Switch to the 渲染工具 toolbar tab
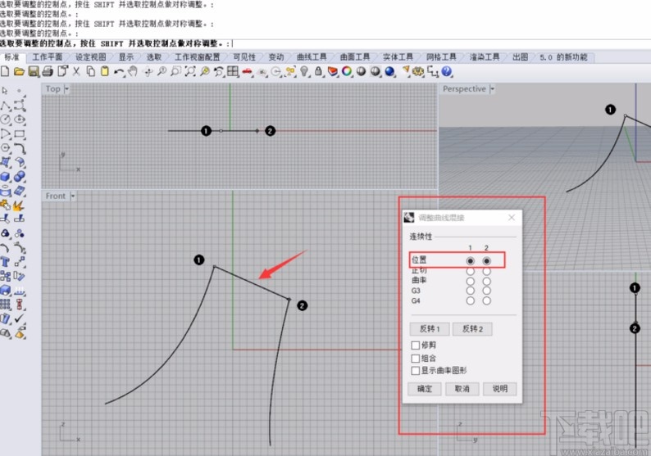This screenshot has height=456, width=651. 484,57
